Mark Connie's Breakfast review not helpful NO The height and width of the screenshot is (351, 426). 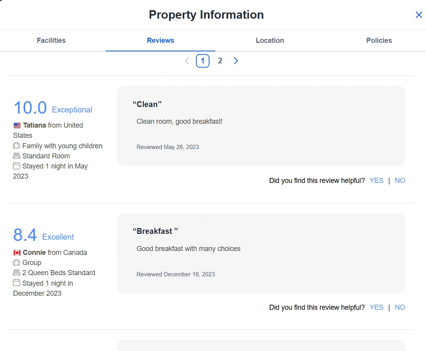[x=400, y=307]
